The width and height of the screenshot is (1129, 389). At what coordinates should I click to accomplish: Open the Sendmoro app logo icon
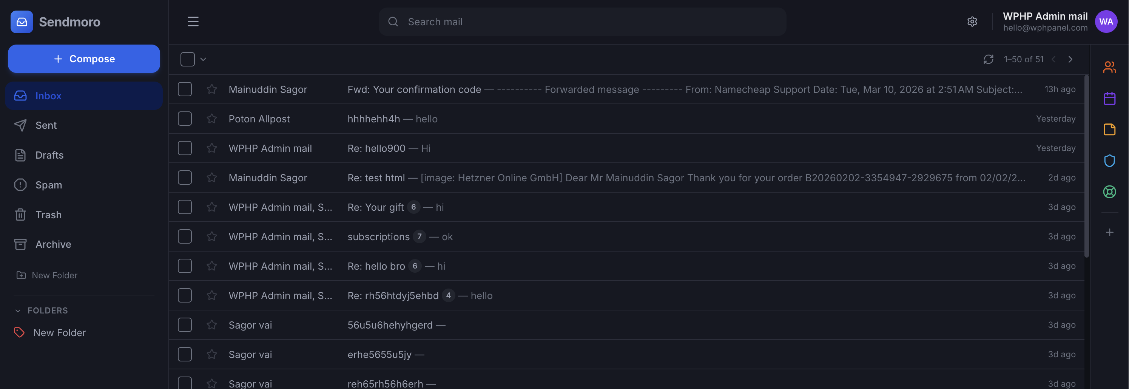tap(22, 22)
